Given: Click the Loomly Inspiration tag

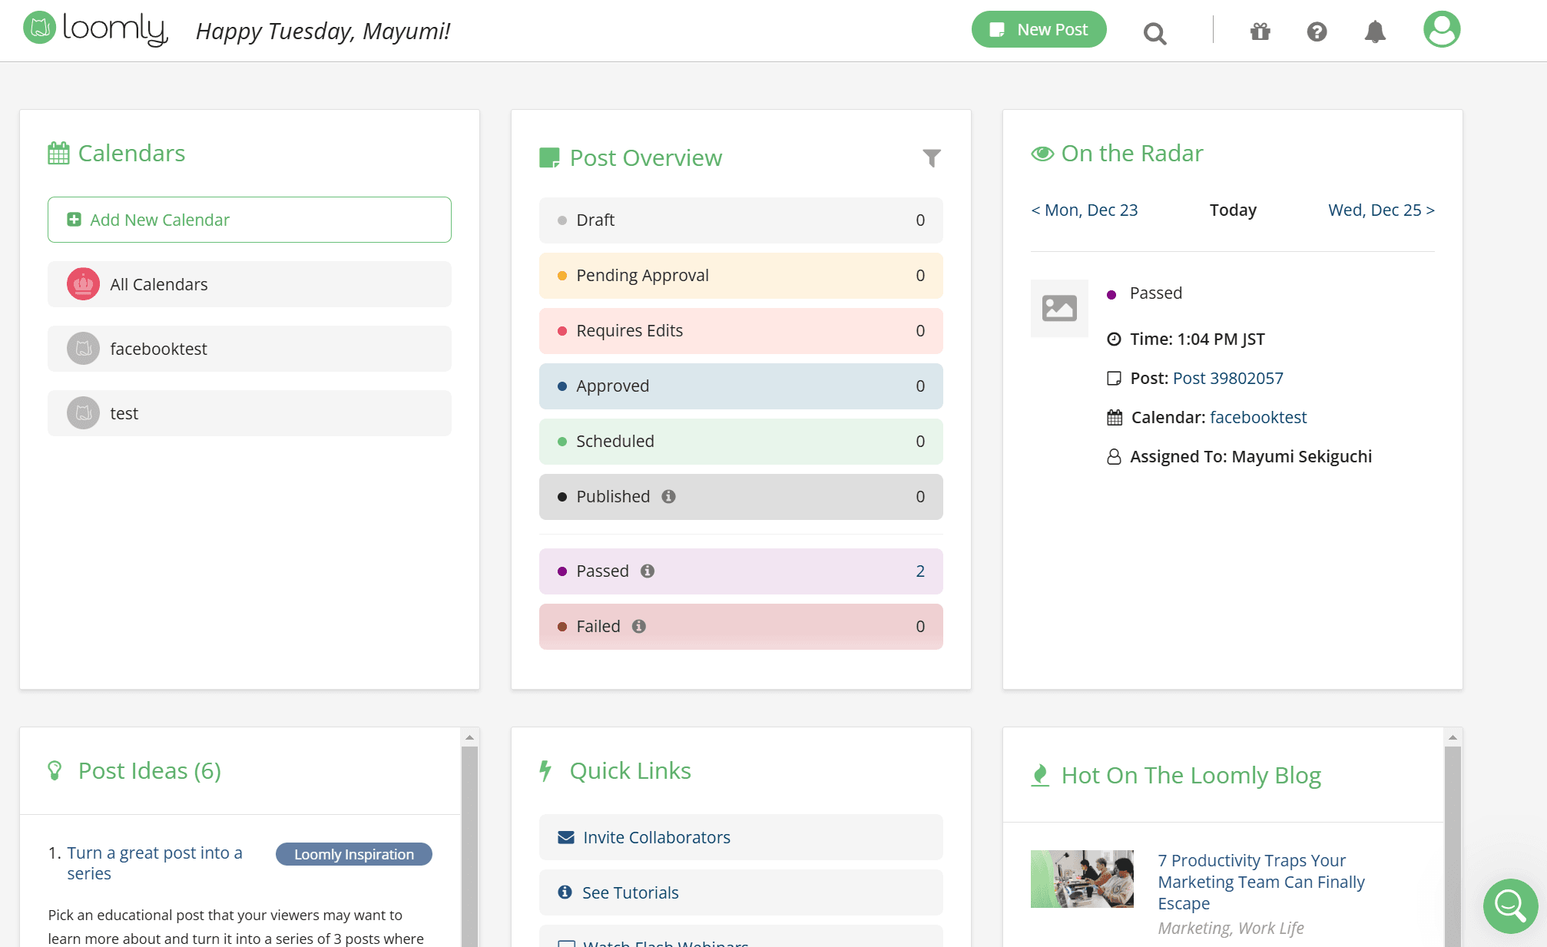Looking at the screenshot, I should point(353,854).
